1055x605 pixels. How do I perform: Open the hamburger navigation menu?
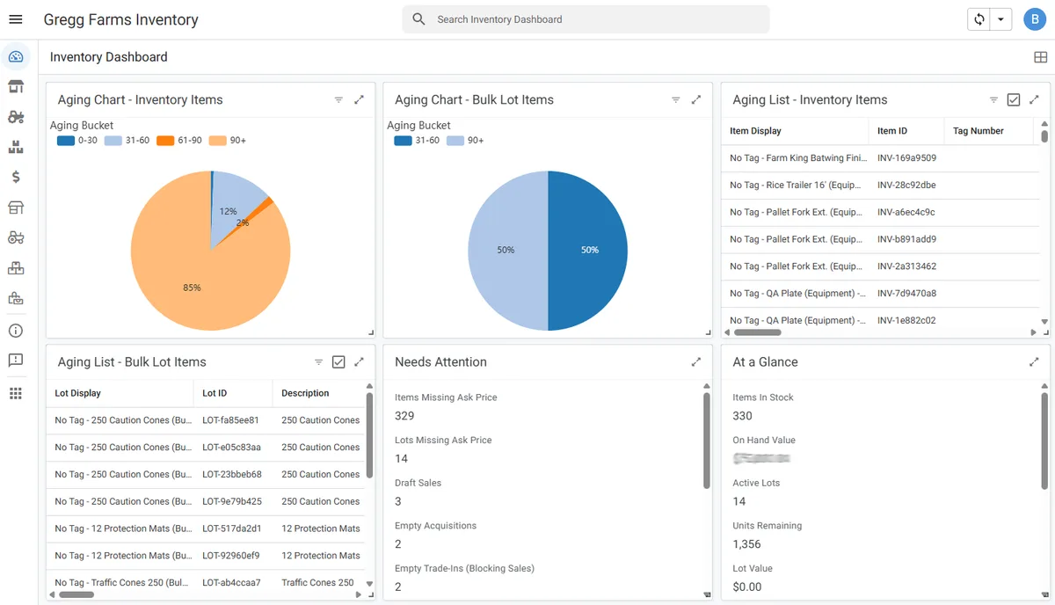[x=15, y=19]
